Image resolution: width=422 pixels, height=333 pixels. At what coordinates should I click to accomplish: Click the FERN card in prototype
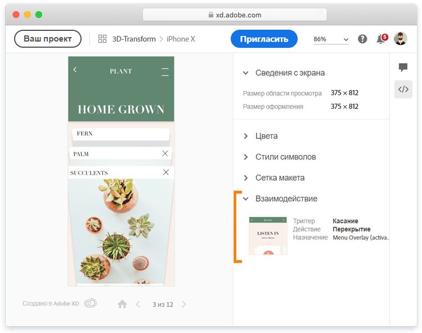[121, 134]
